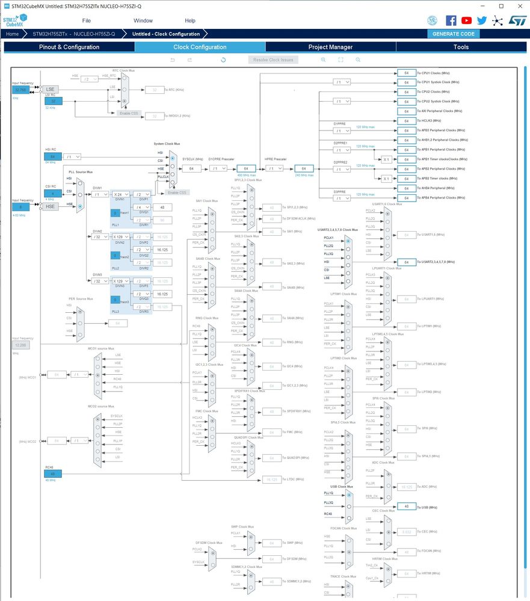Open the Window menu
The image size is (530, 601).
(x=143, y=20)
